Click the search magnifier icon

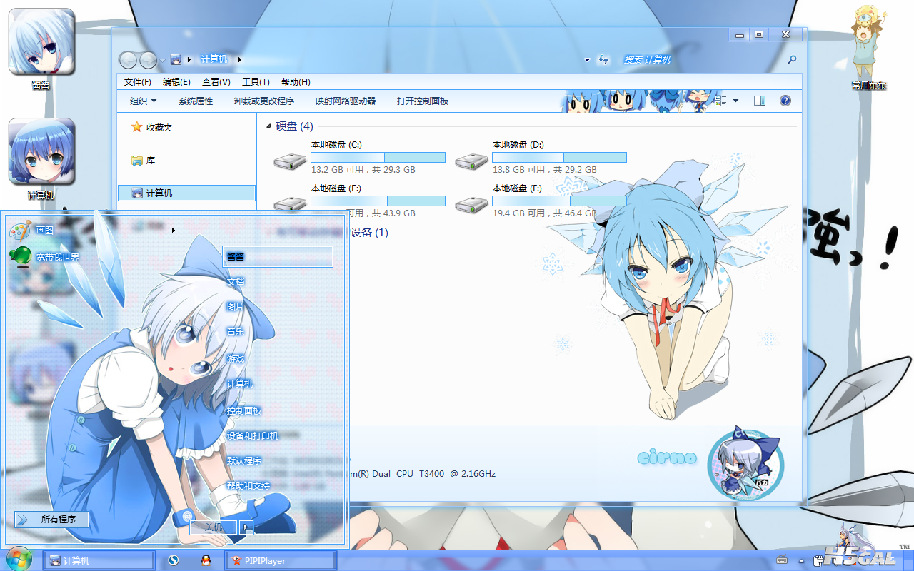tap(792, 60)
